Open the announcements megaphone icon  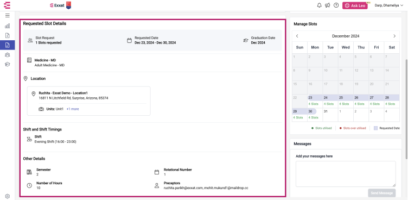coord(328,5)
